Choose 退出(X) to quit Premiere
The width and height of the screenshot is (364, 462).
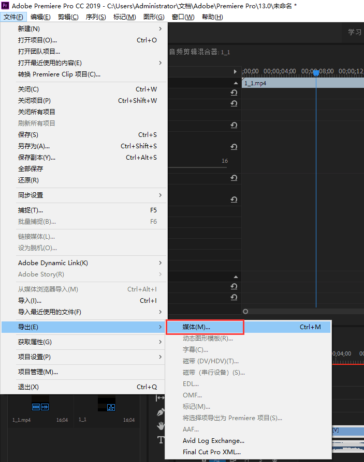83,387
